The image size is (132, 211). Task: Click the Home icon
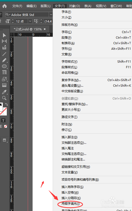pos(5,6)
